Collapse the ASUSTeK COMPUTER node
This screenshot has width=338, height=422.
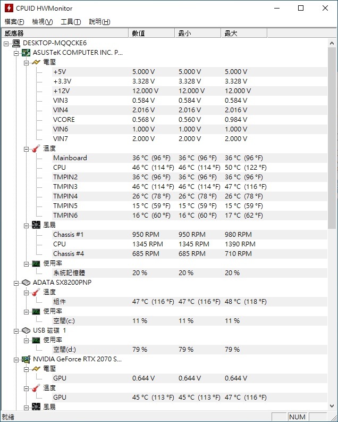click(x=16, y=53)
